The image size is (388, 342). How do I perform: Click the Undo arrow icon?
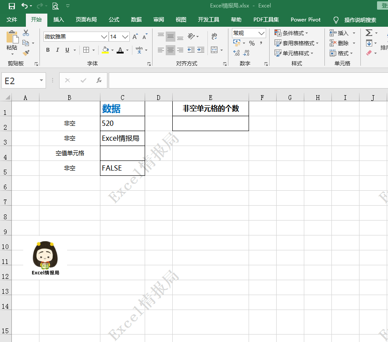(24, 6)
